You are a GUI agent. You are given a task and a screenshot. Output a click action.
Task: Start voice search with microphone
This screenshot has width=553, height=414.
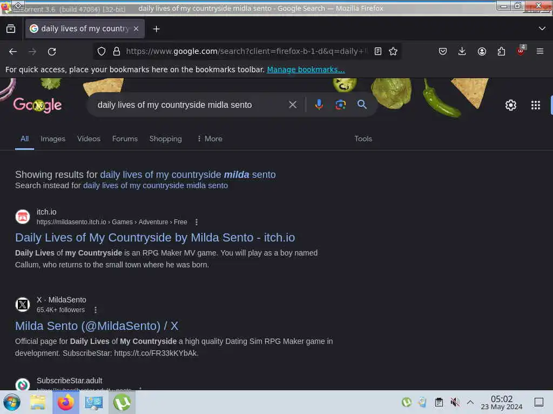319,105
